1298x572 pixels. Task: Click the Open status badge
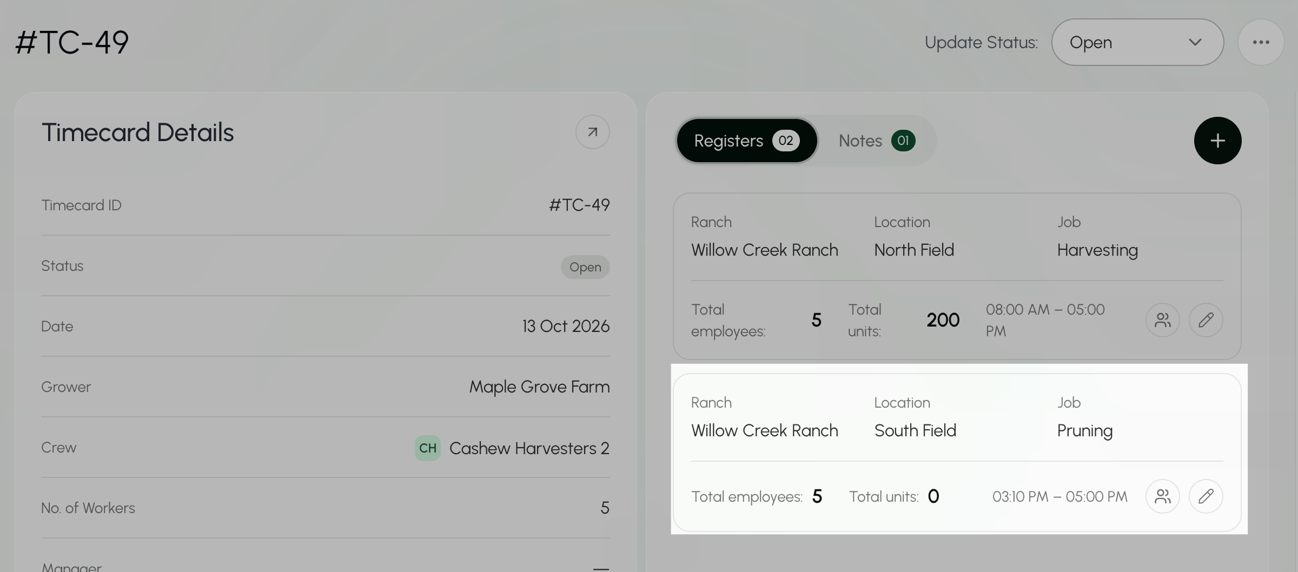[585, 267]
